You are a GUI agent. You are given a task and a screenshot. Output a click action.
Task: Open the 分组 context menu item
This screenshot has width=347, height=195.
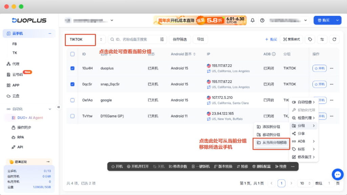click(x=304, y=126)
